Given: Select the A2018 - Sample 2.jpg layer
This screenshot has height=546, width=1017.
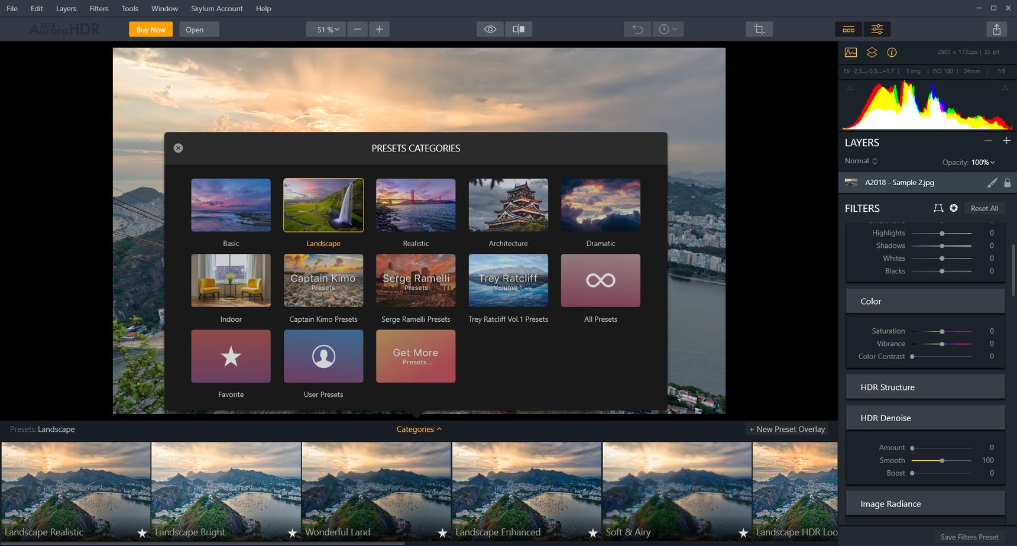Looking at the screenshot, I should [927, 183].
